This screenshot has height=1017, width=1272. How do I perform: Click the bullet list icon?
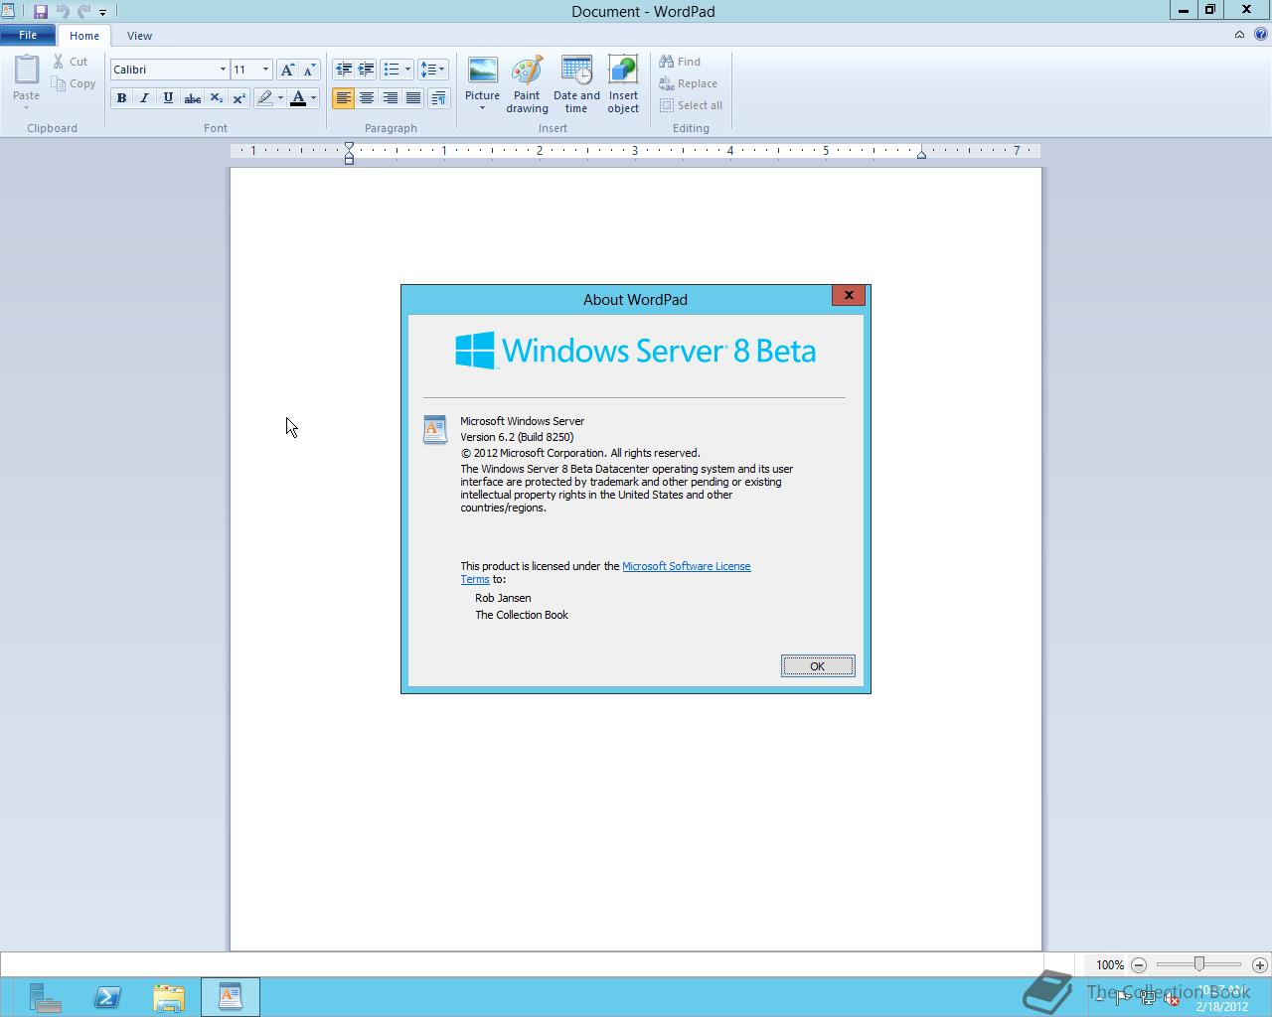pos(392,70)
